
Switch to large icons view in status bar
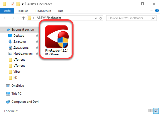[156, 111]
